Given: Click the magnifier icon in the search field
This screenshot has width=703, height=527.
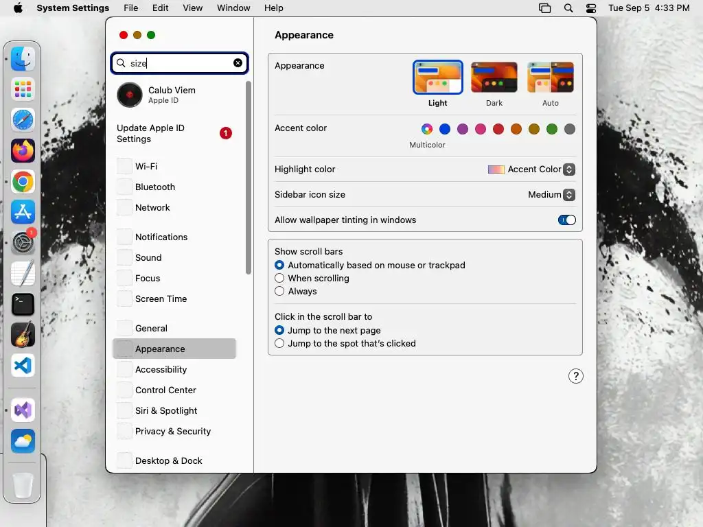Looking at the screenshot, I should coord(121,62).
